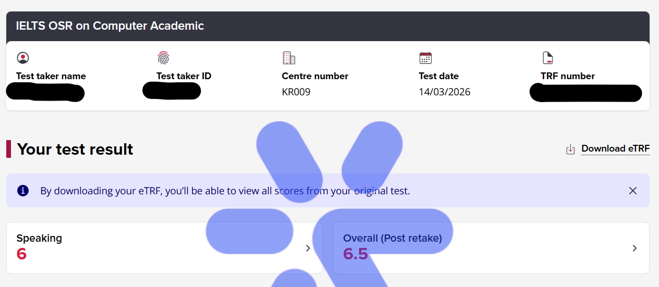Viewport: 659px width, 287px height.
Task: Click the fingerprint Test taker ID icon
Action: 163,57
